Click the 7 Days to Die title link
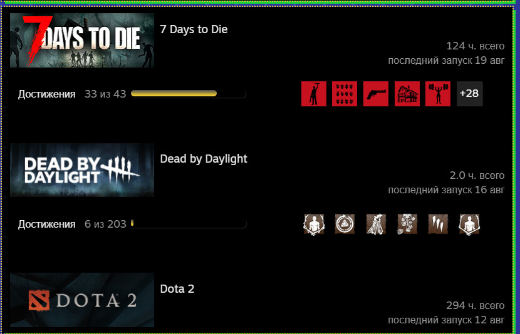 [194, 29]
